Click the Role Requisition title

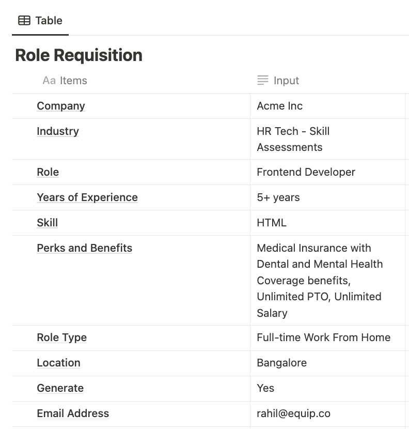[x=78, y=55]
